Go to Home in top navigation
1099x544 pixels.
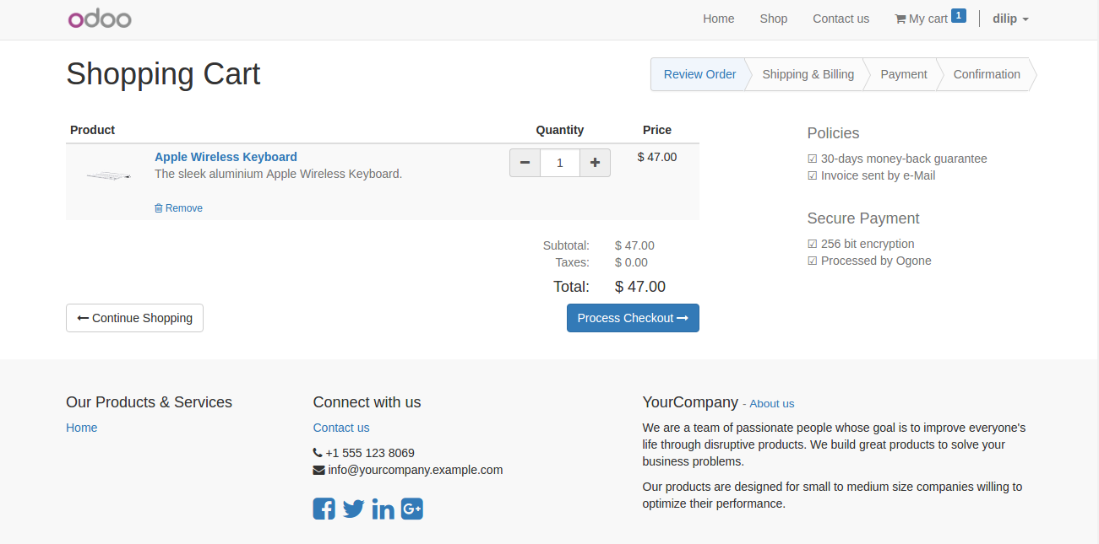pyautogui.click(x=718, y=19)
